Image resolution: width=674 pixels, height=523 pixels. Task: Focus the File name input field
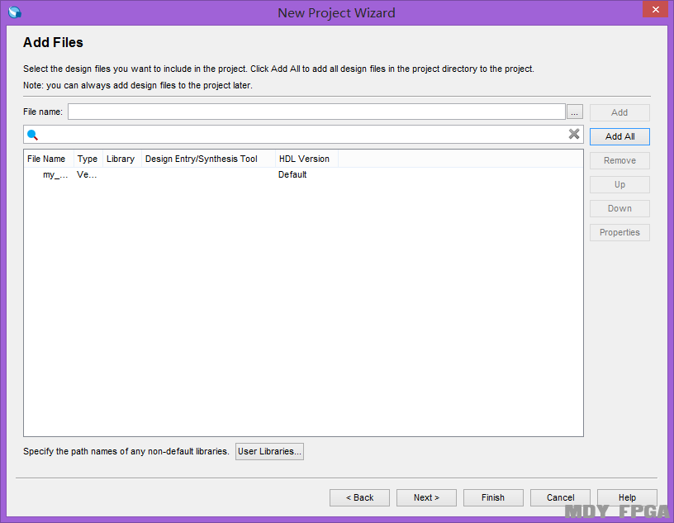316,112
